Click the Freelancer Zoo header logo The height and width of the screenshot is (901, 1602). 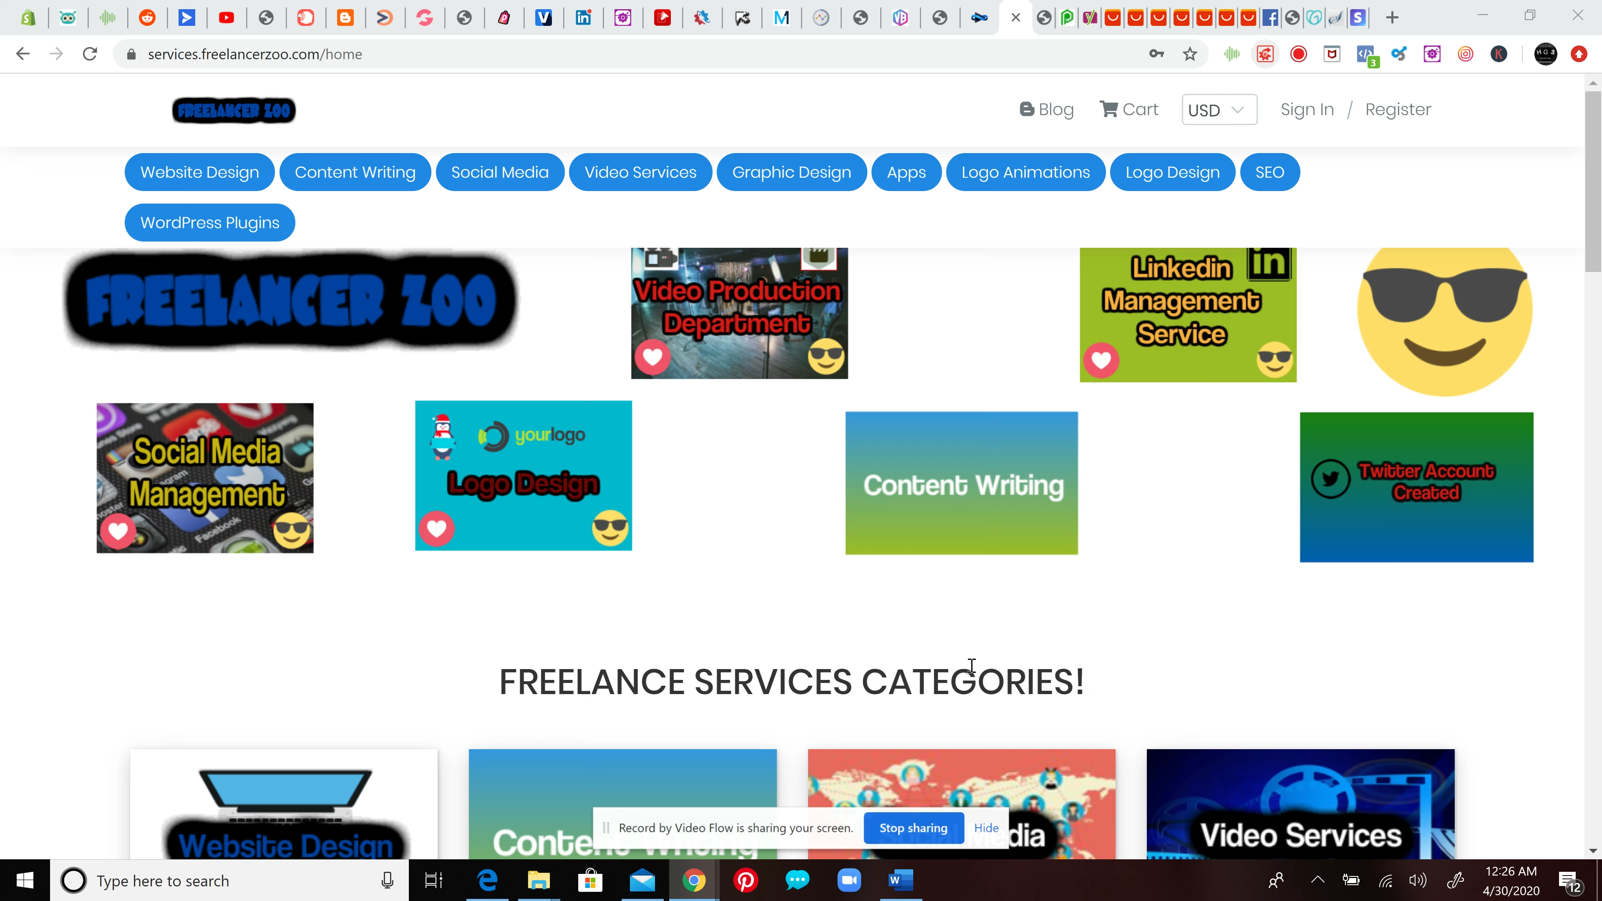tap(234, 110)
